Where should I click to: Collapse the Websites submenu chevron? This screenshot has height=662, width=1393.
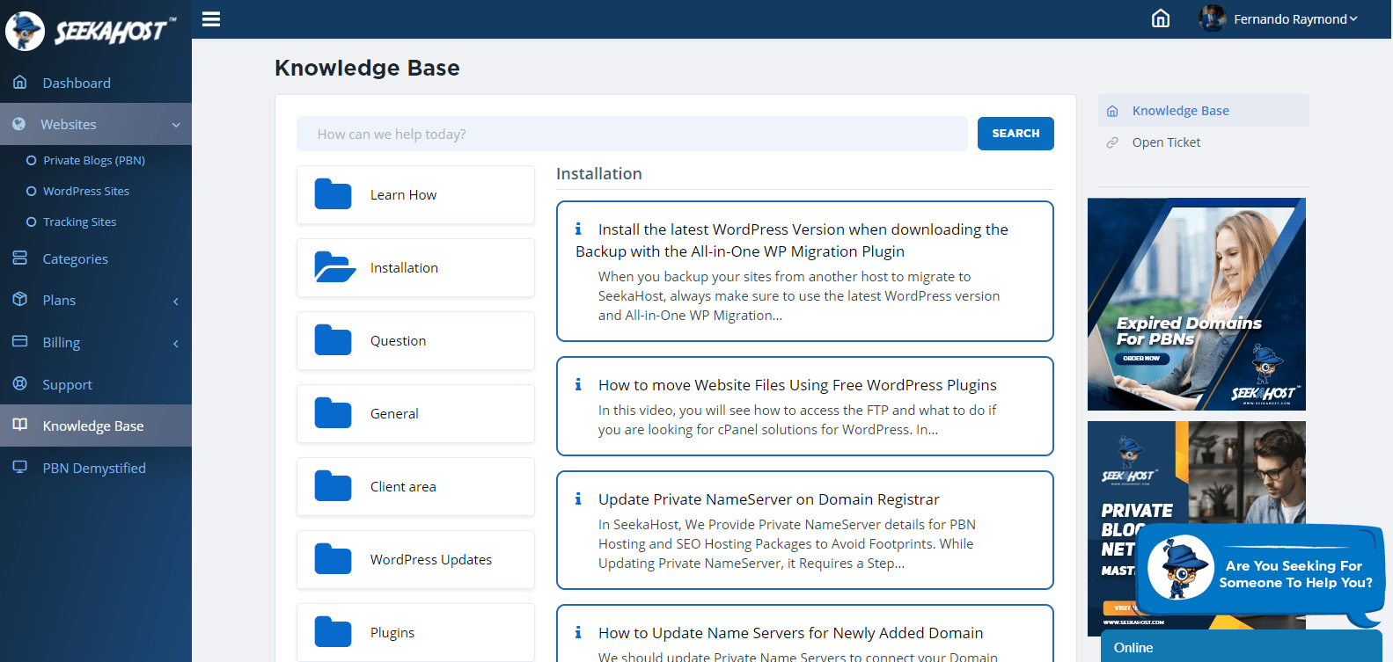(x=176, y=125)
